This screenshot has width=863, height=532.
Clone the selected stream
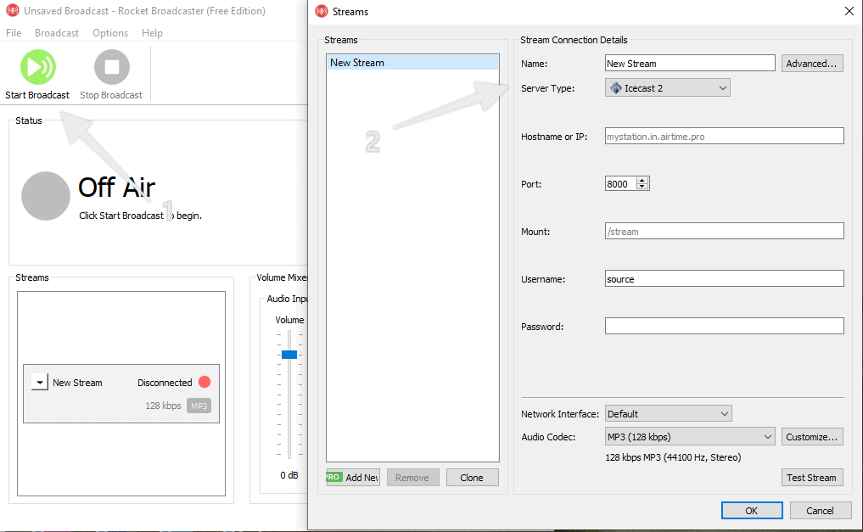click(x=472, y=477)
